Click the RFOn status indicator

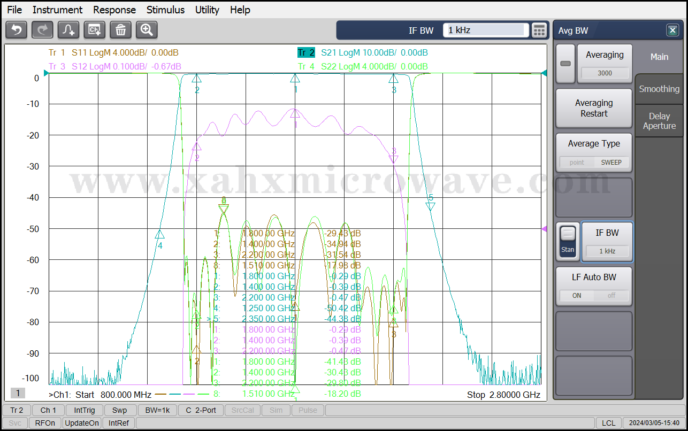pos(45,423)
